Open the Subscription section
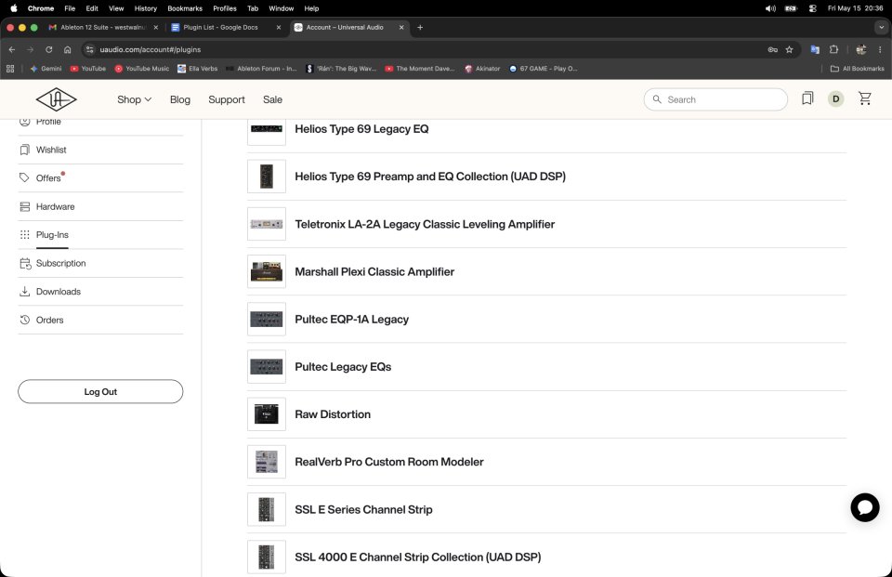Screen dimensions: 892x577 tap(61, 264)
